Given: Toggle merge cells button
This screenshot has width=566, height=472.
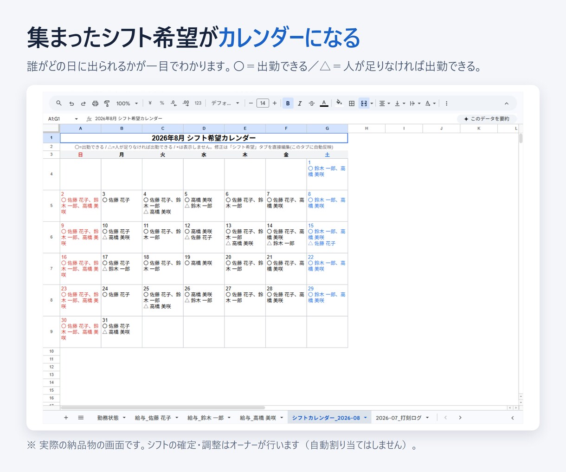Looking at the screenshot, I should (364, 103).
